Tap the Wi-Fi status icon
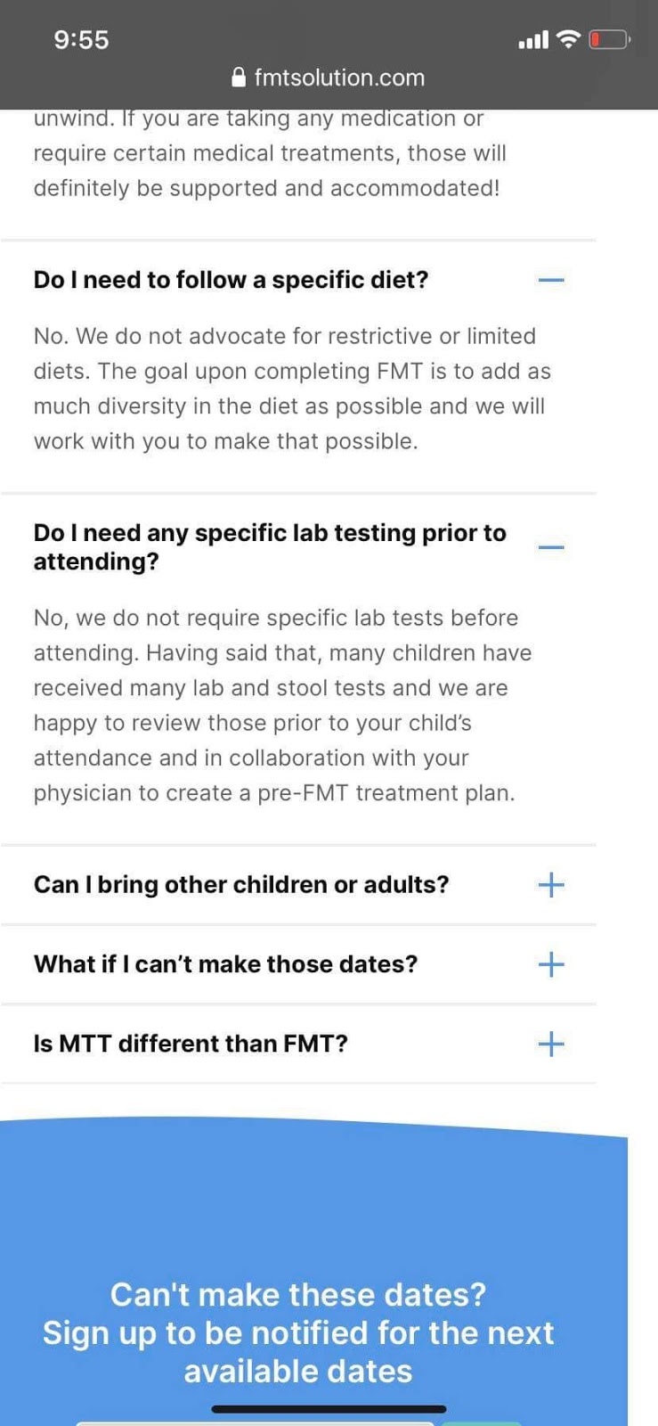Screen dimensions: 658x1426 (568, 39)
